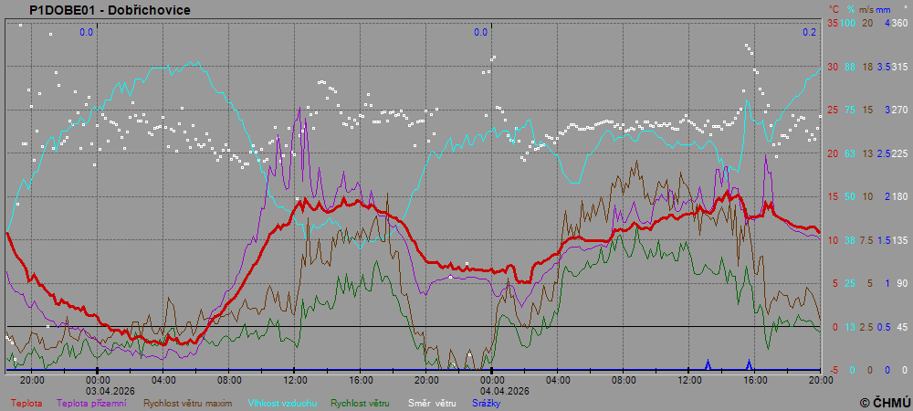Screen dimensions: 913x411
Task: Click the mm unit header on the right axis
Action: tap(884, 9)
